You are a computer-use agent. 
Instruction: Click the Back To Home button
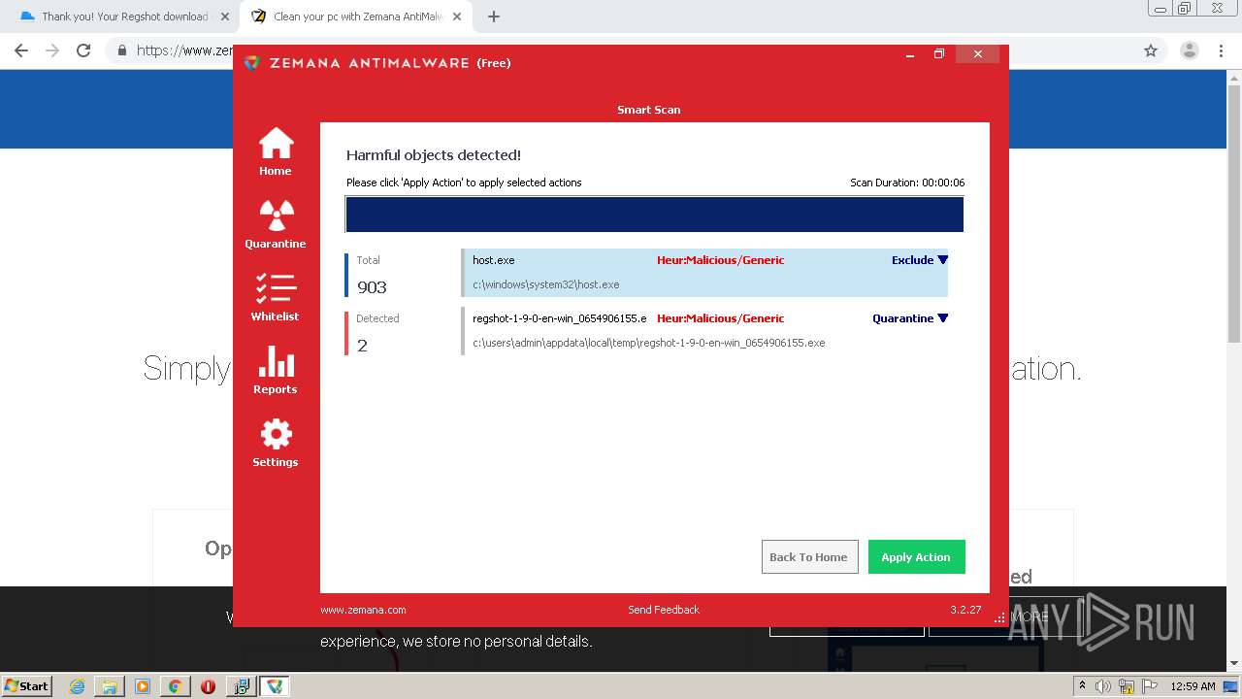coord(809,557)
